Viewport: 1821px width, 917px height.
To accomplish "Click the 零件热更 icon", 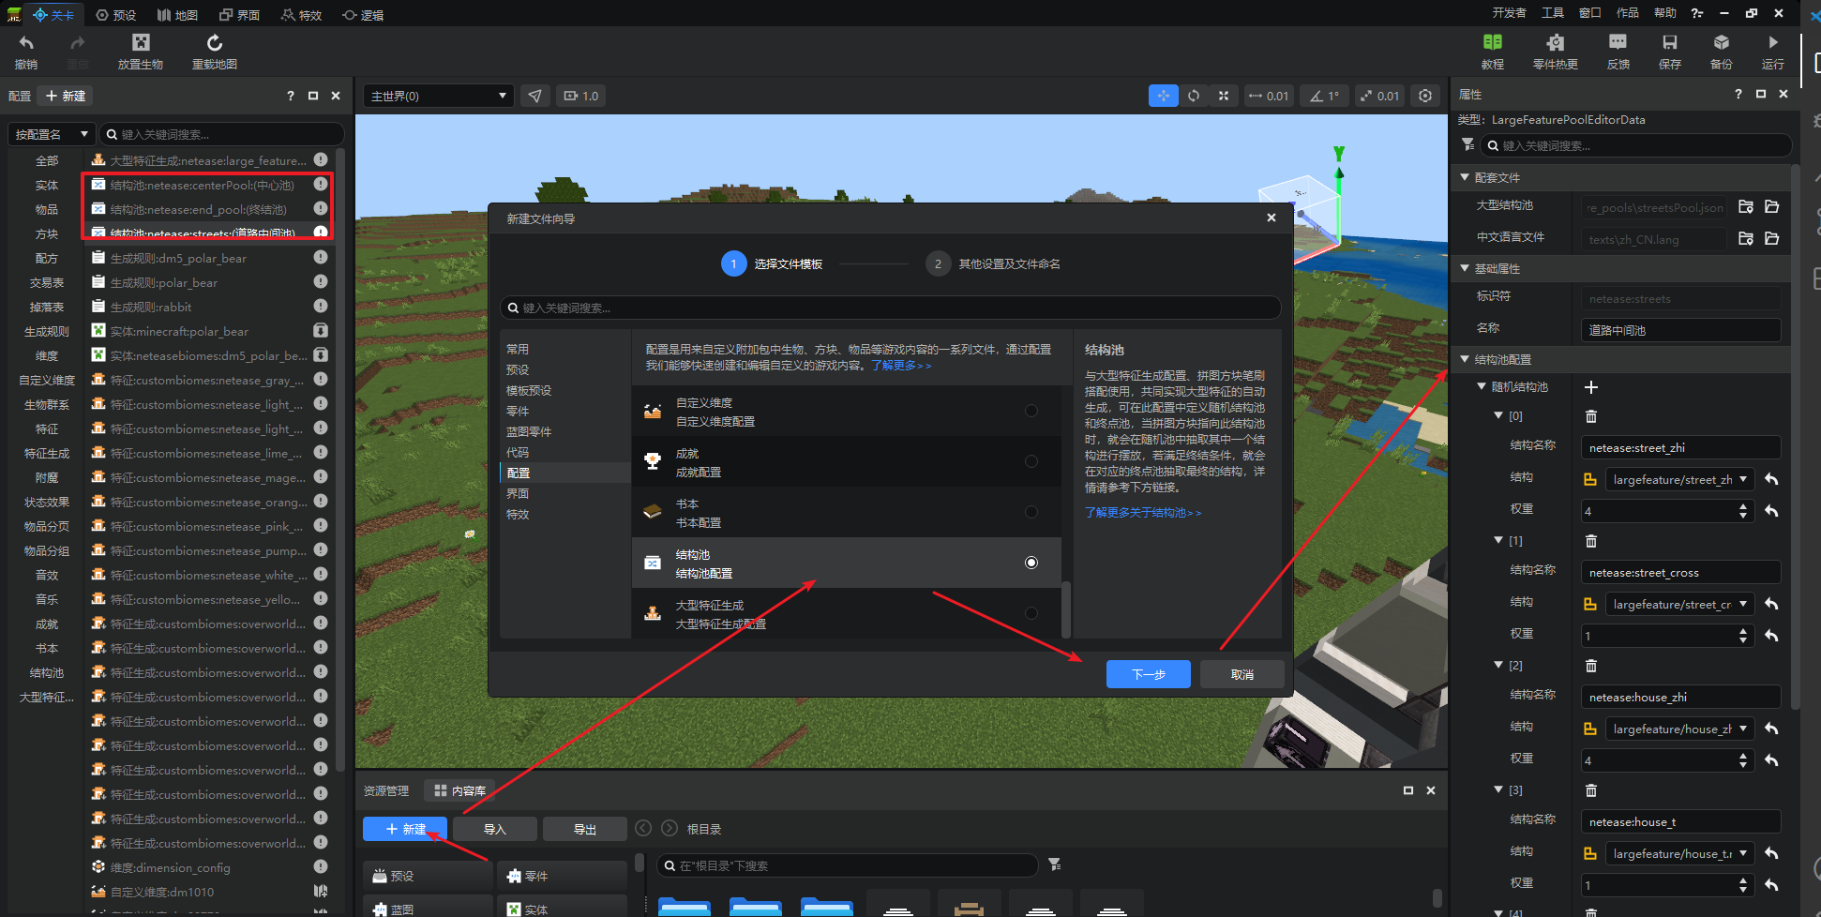I will click(1556, 42).
